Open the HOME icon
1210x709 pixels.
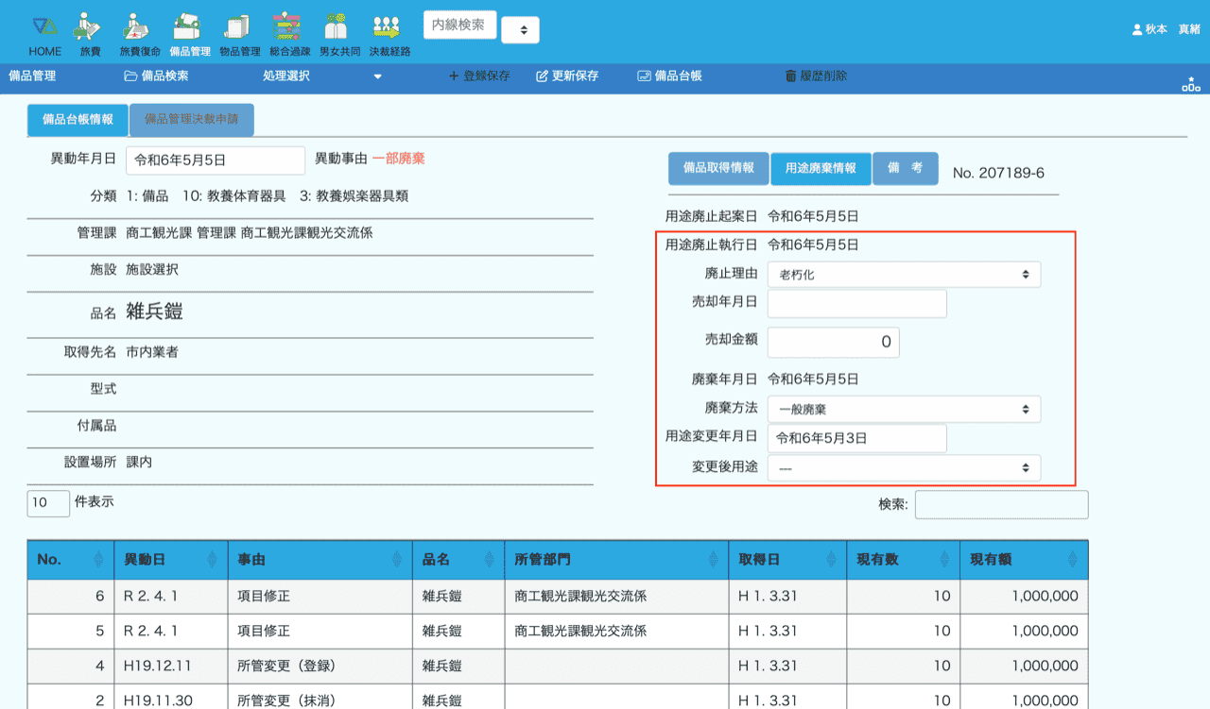coord(44,27)
